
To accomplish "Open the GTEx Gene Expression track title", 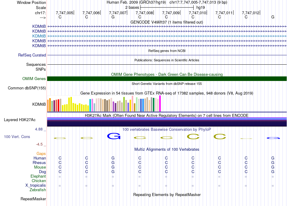I will [167, 93].
